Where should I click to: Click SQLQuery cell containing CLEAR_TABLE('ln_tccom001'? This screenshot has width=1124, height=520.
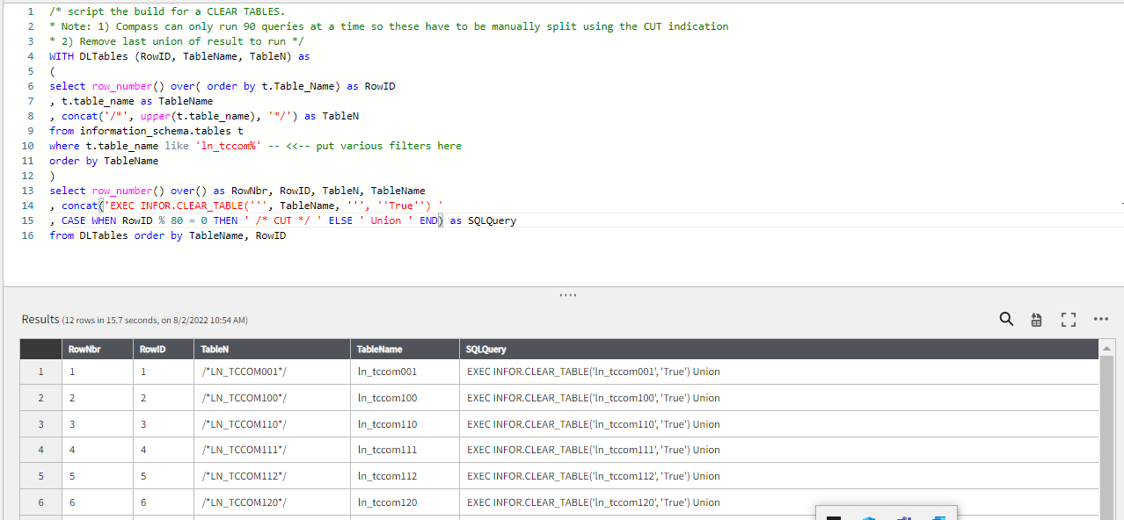(x=779, y=372)
